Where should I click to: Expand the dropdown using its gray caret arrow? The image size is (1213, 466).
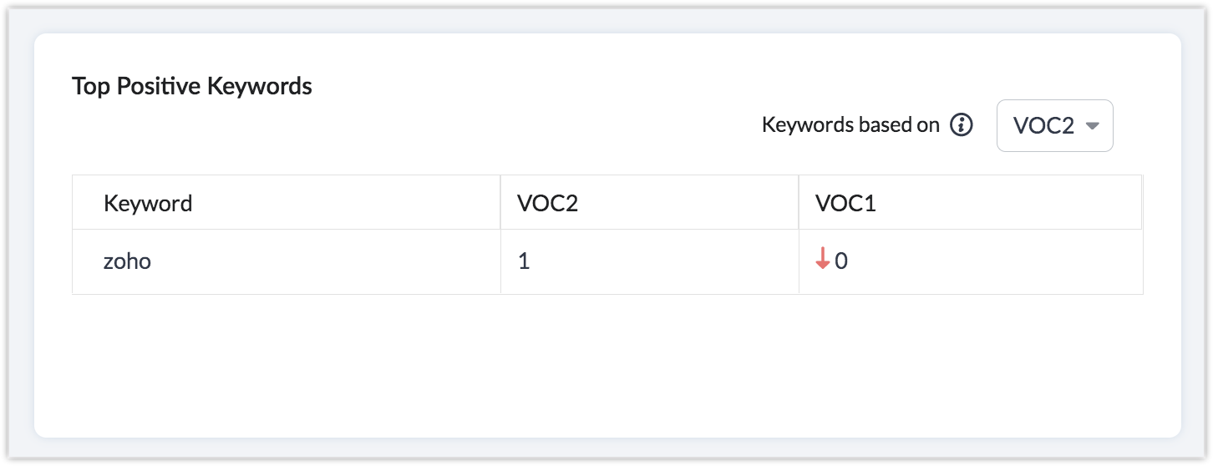1092,126
